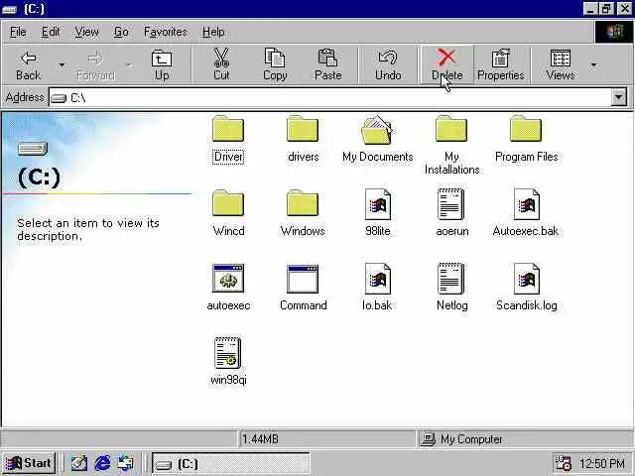Cut the selection with the scissors button
635x476 pixels.
click(221, 64)
